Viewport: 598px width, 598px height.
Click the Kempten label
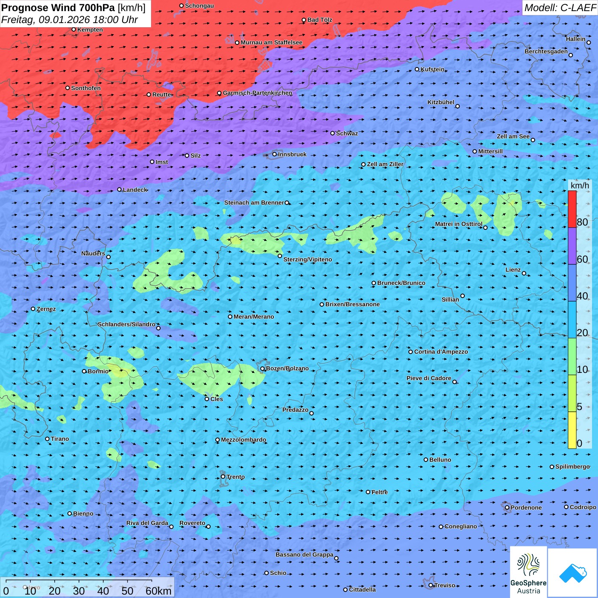(90, 29)
